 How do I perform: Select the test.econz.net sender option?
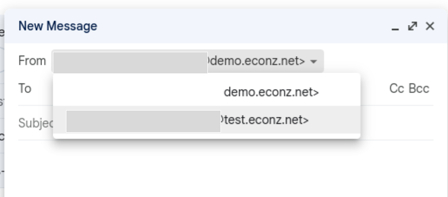point(206,120)
